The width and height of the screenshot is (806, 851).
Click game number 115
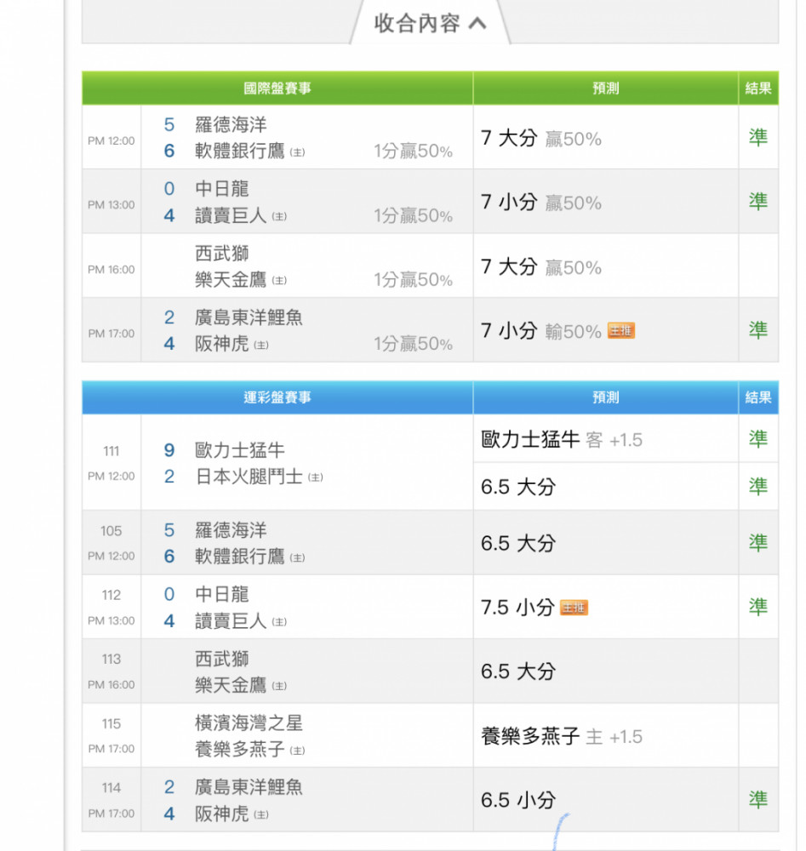coord(111,723)
